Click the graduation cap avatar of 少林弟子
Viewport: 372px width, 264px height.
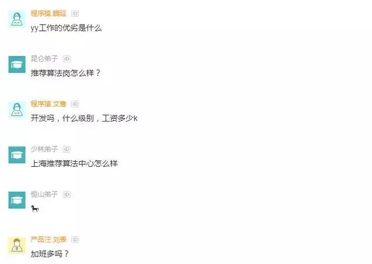coord(17,155)
